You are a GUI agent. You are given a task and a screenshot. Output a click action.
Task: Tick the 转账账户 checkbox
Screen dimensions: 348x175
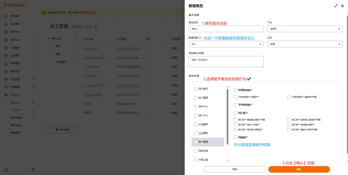235,137
